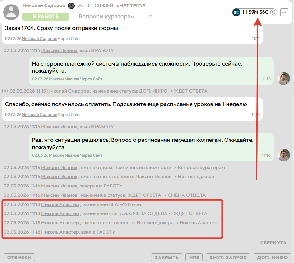The width and height of the screenshot is (294, 263).
Task: Open Максим Иванов link in the завершил РАБОТУ row
Action: tap(59, 186)
